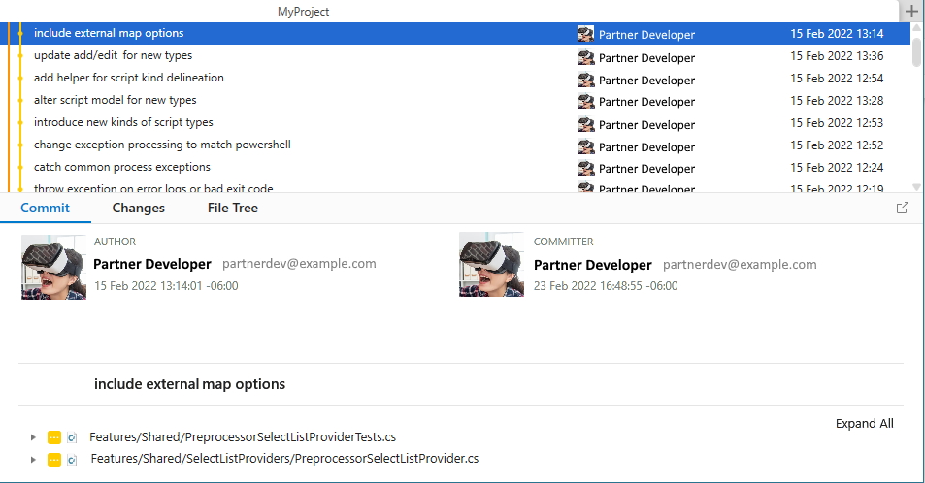Click date 15 Feb 2022 13:28 in commit list

point(837,101)
